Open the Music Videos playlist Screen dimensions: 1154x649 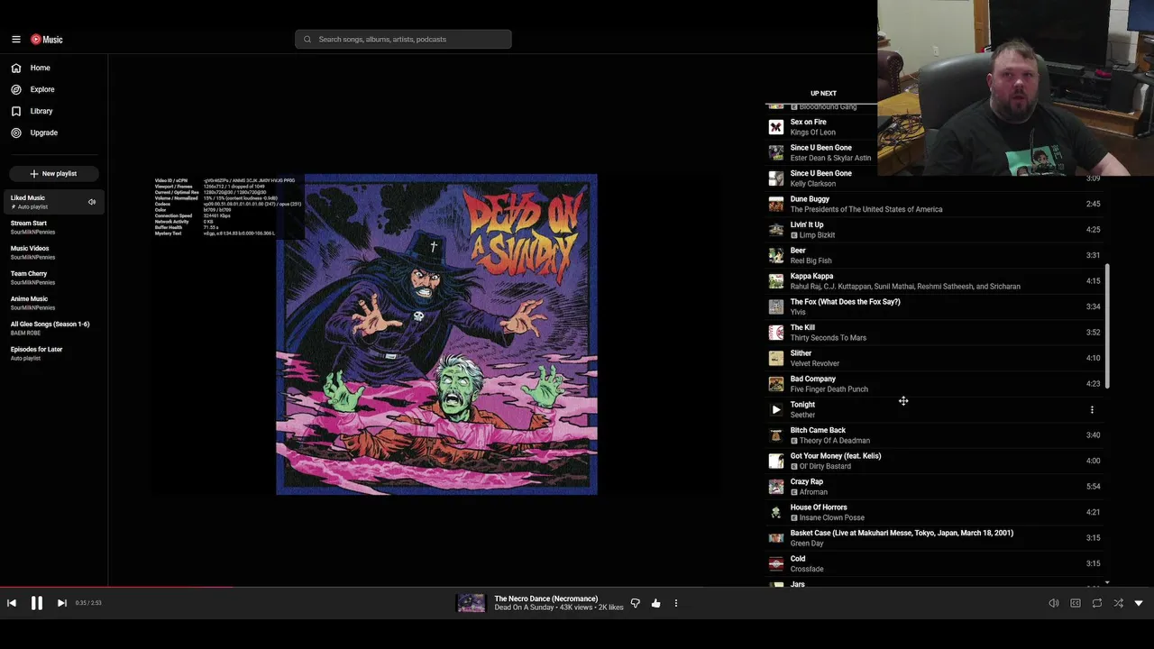point(54,252)
